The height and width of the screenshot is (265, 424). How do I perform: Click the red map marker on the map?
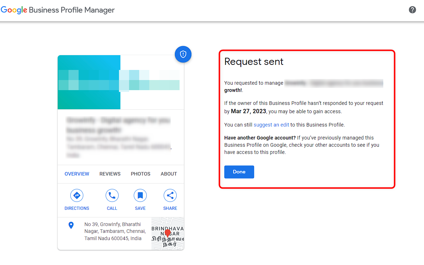(x=167, y=233)
